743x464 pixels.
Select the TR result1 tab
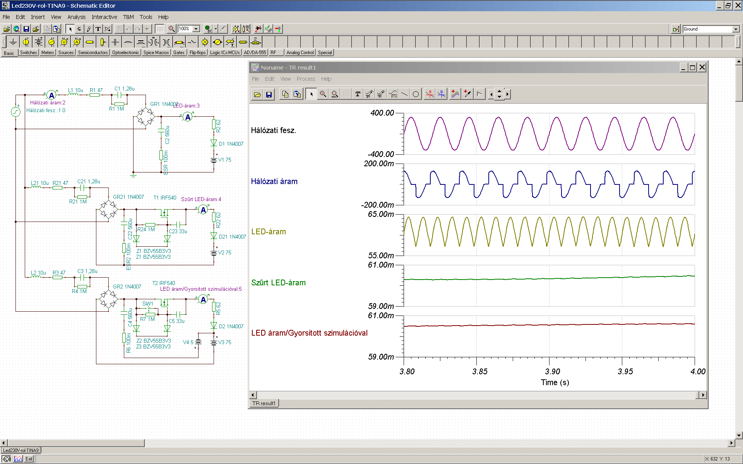click(x=264, y=403)
